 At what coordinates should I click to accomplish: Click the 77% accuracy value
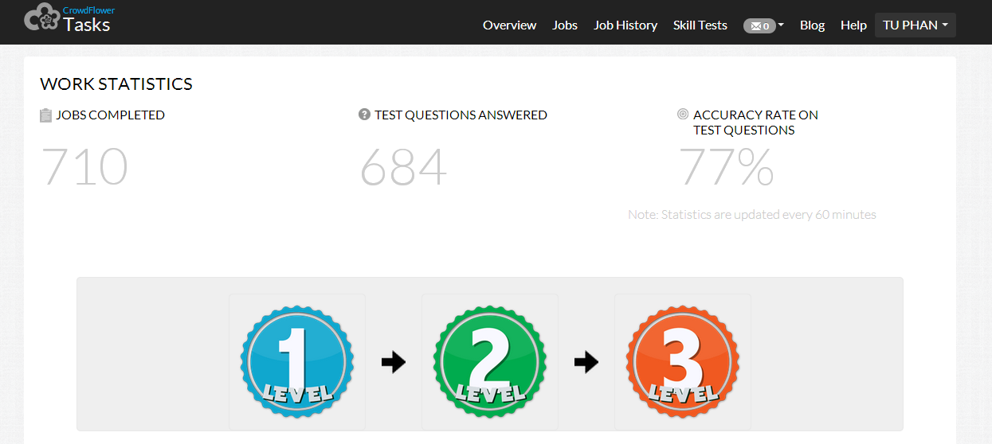tap(726, 167)
